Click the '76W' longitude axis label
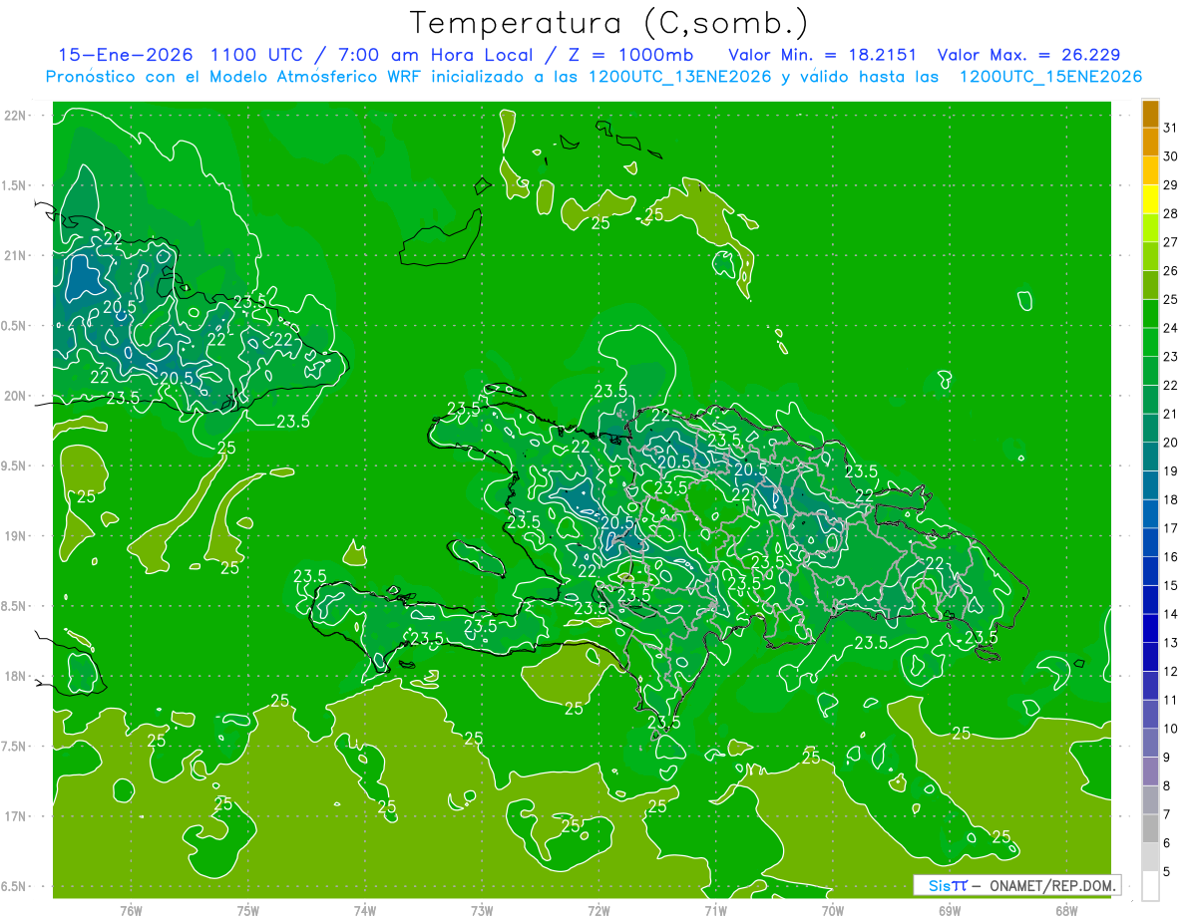Image resolution: width=1197 pixels, height=924 pixels. click(131, 911)
